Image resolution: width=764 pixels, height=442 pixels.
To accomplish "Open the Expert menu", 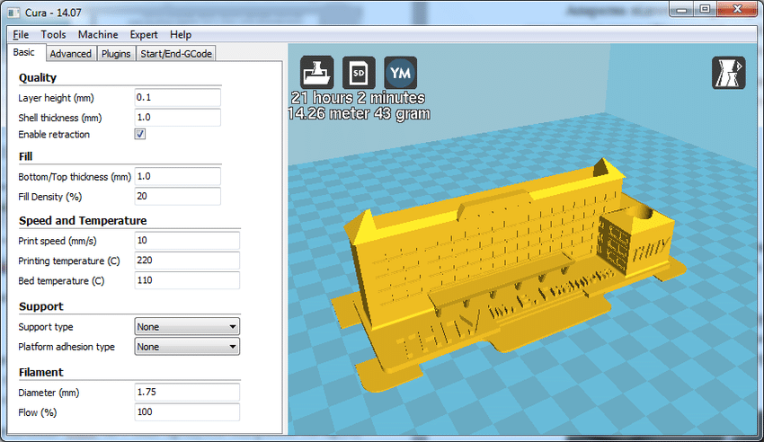I will 143,34.
